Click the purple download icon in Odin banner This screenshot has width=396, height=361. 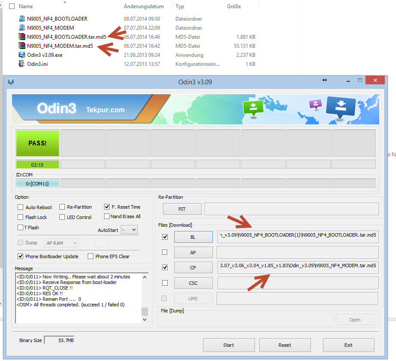coord(316,104)
